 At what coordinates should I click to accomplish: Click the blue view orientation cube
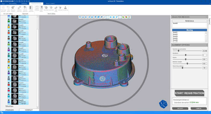tap(163, 104)
